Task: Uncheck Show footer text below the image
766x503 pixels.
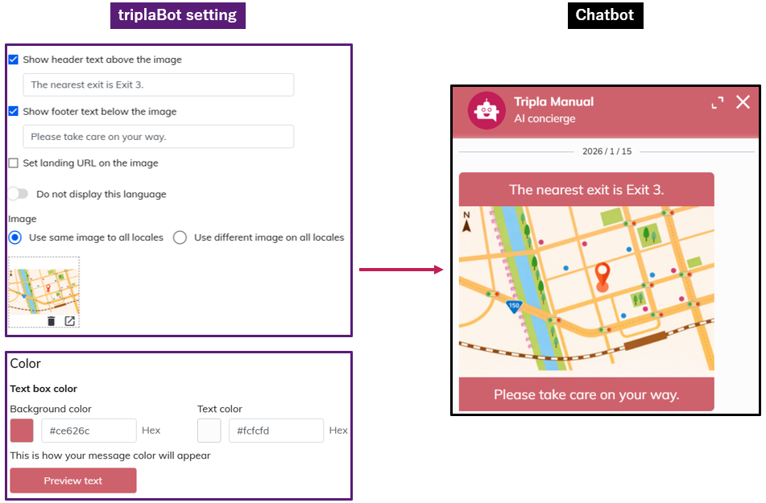Action: pyautogui.click(x=14, y=112)
